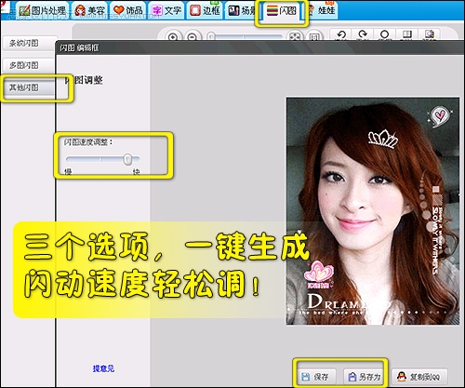465x388 pixels.
Task: Open the 边框 tab
Action: [x=205, y=11]
